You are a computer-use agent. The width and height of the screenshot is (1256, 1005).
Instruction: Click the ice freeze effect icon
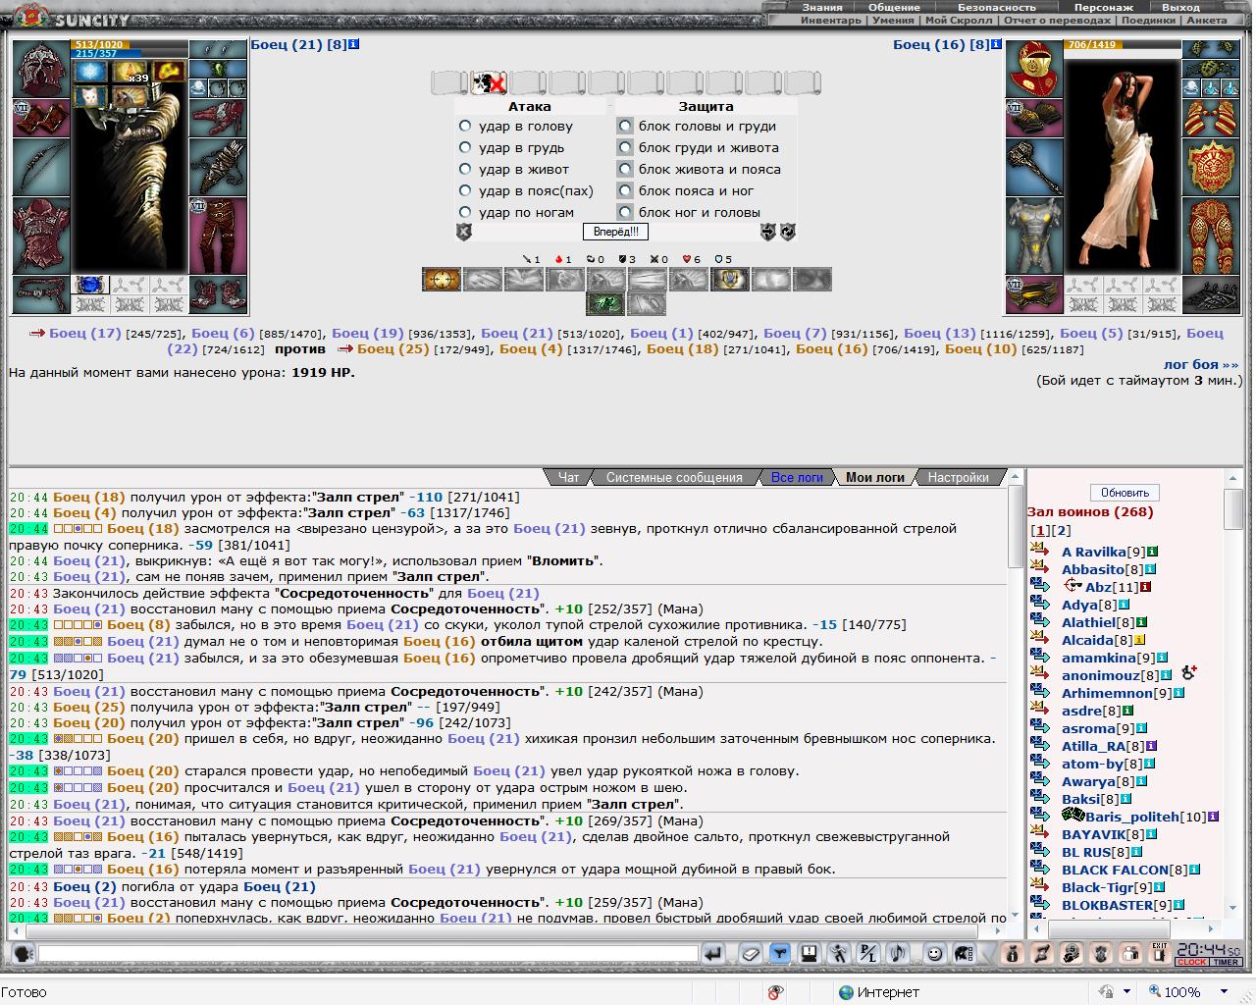click(x=91, y=72)
